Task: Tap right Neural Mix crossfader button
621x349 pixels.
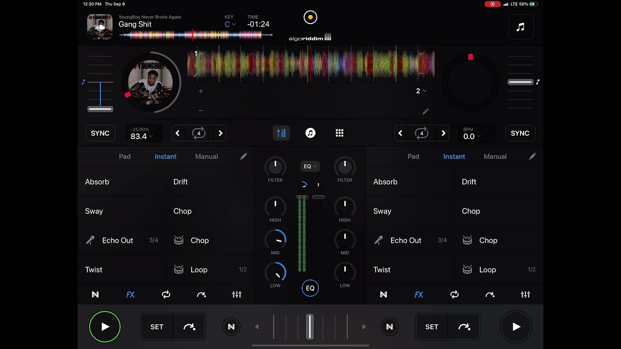Action: tap(389, 327)
